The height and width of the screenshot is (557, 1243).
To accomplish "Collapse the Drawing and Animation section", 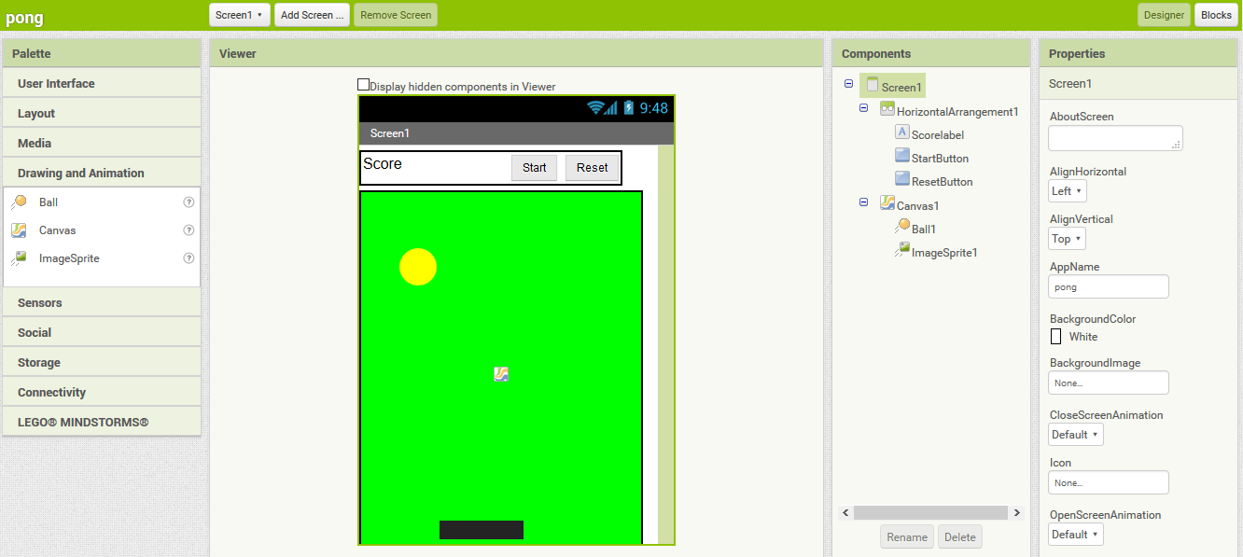I will 102,173.
